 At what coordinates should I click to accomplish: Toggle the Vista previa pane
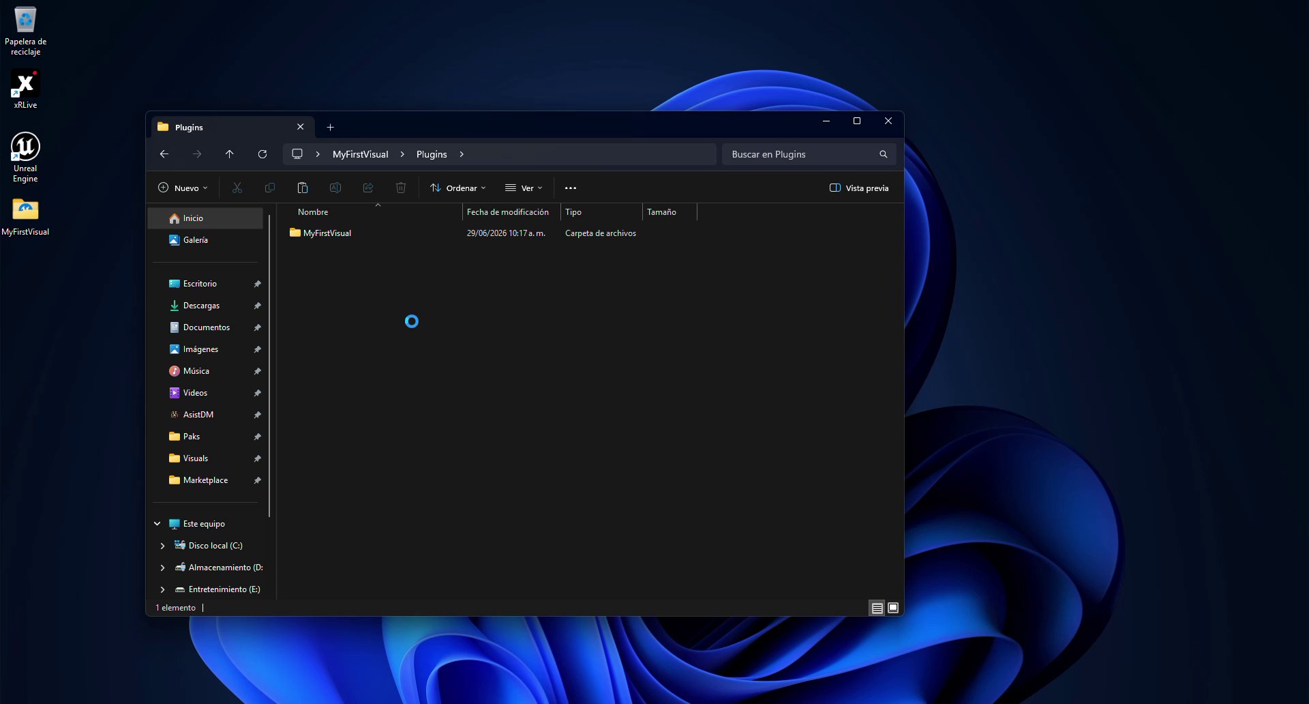[x=859, y=188]
